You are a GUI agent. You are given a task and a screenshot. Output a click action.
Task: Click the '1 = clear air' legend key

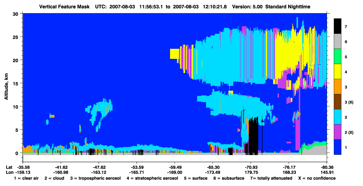click(x=26, y=178)
